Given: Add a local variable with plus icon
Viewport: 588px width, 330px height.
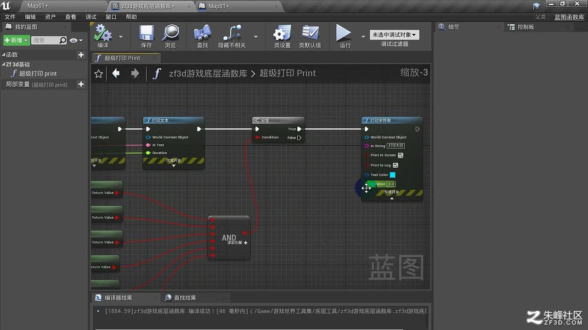Looking at the screenshot, I should 81,84.
